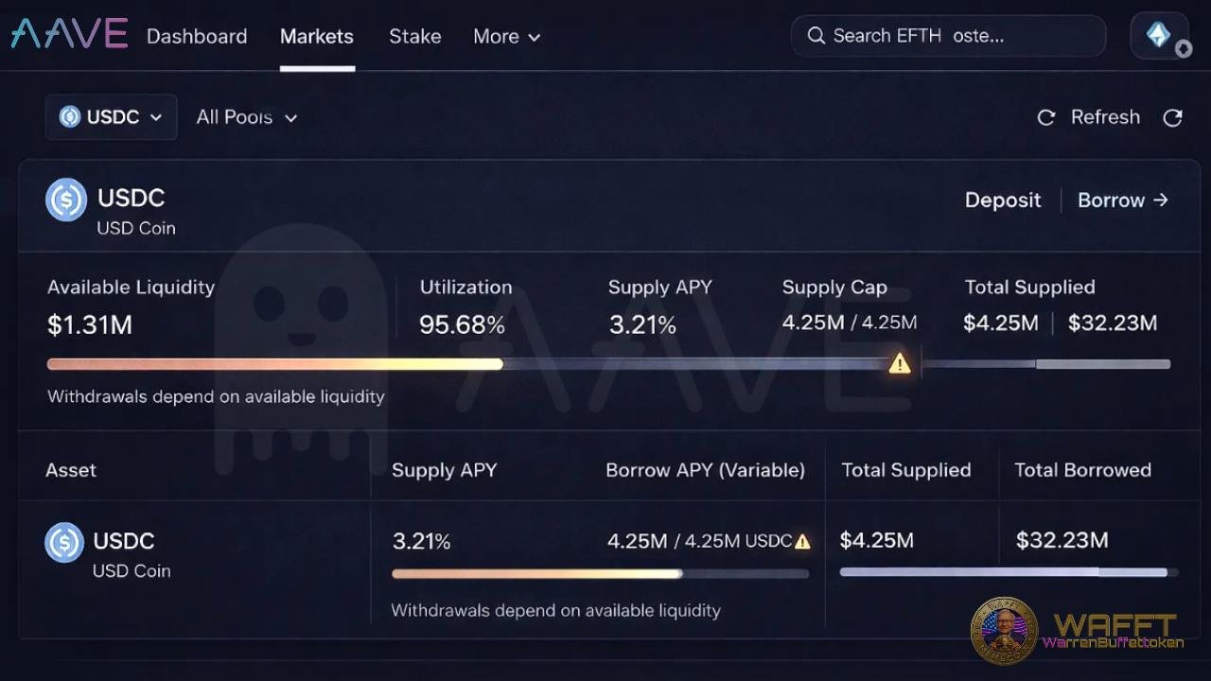Click the USDC coin icon in asset row
Image resolution: width=1211 pixels, height=681 pixels.
(64, 543)
